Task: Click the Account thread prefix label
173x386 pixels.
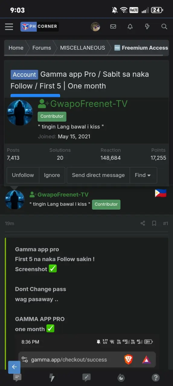Action: pos(24,74)
